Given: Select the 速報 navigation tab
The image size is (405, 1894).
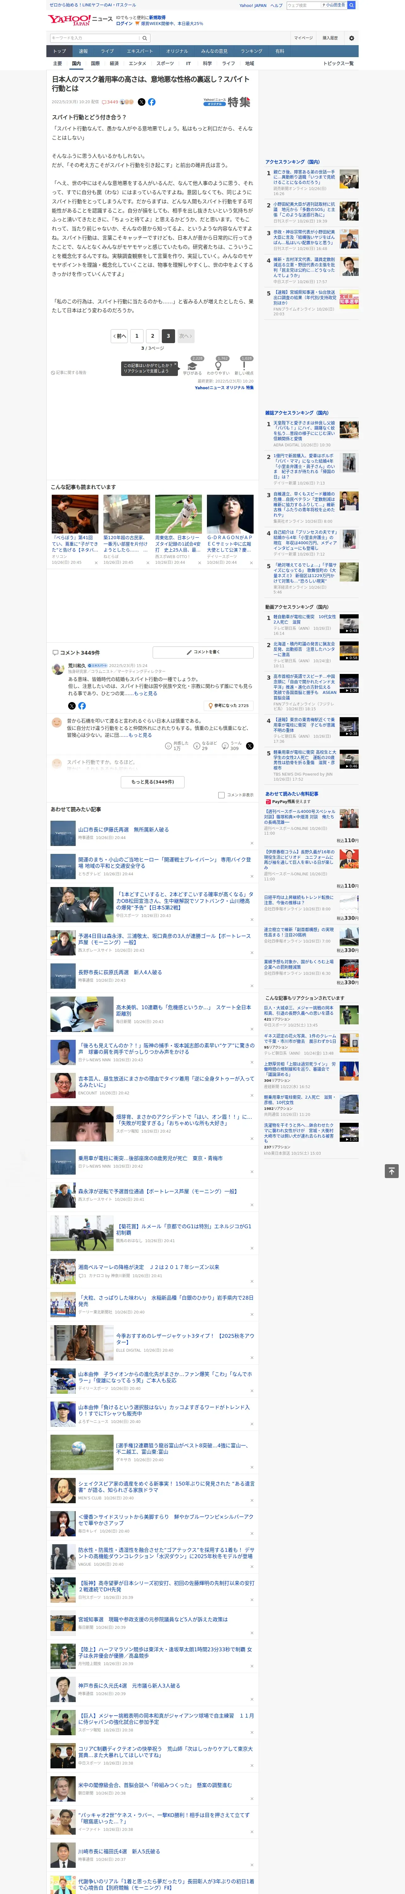Looking at the screenshot, I should [83, 51].
